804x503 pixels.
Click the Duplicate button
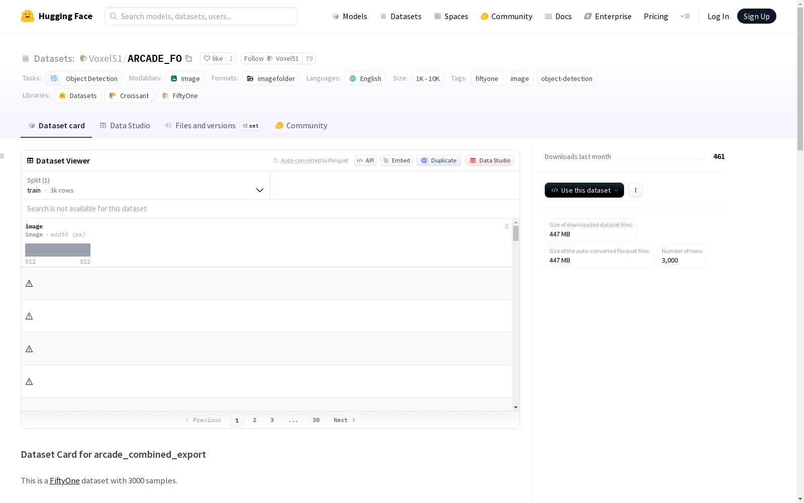(439, 160)
